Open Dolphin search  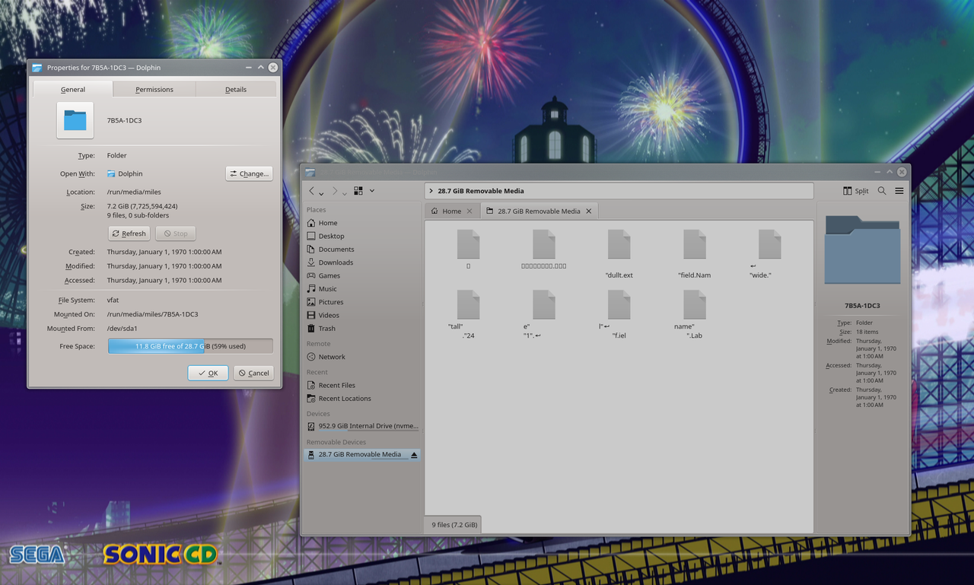click(x=882, y=191)
